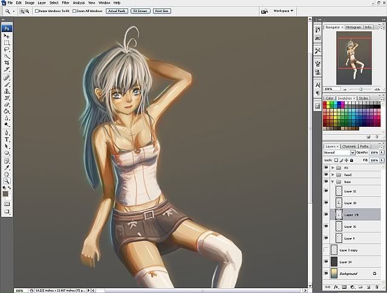The image size is (387, 293).
Task: Select the Move tool
Action: pyautogui.click(x=7, y=36)
